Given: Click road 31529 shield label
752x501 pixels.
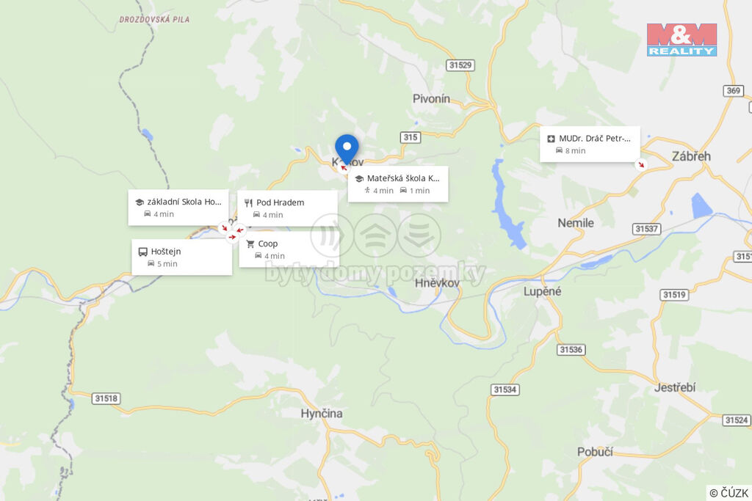Looking at the screenshot, I should 460,65.
